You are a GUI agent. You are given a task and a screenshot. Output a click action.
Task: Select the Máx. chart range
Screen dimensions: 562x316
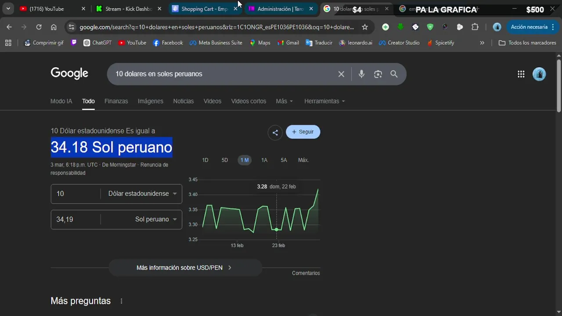tap(303, 160)
